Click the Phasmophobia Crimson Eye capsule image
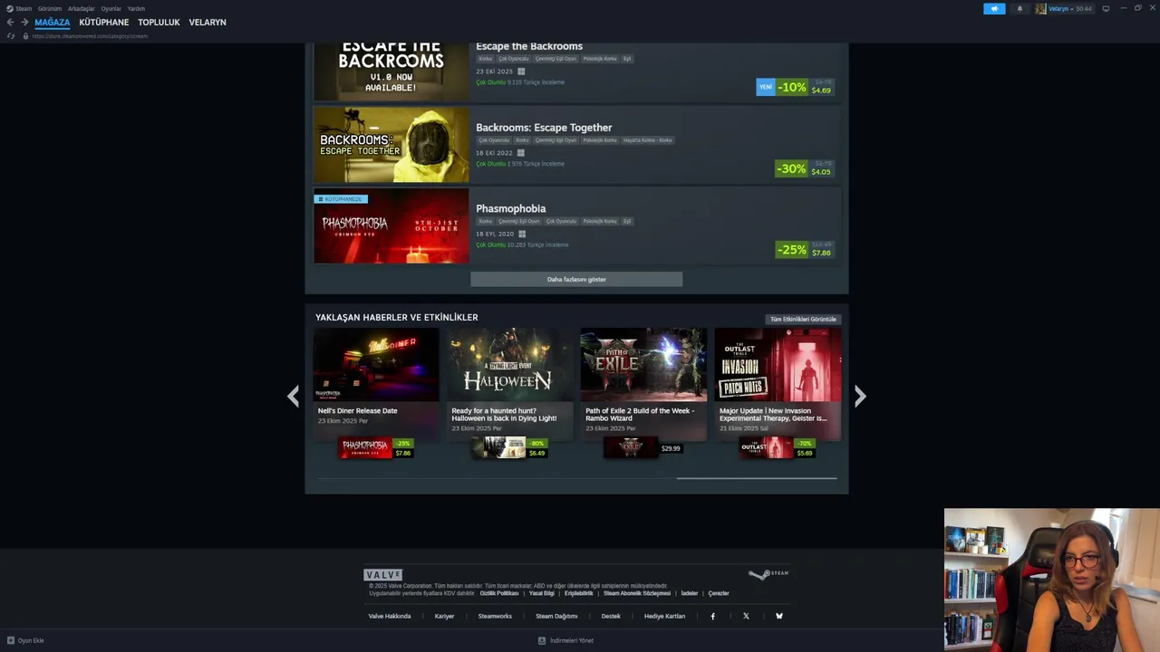This screenshot has height=652, width=1160. 391,226
